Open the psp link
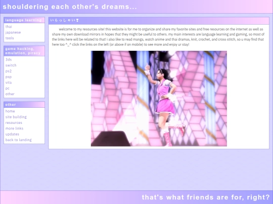Viewport: 273px width, 204px height. pyautogui.click(x=9, y=77)
